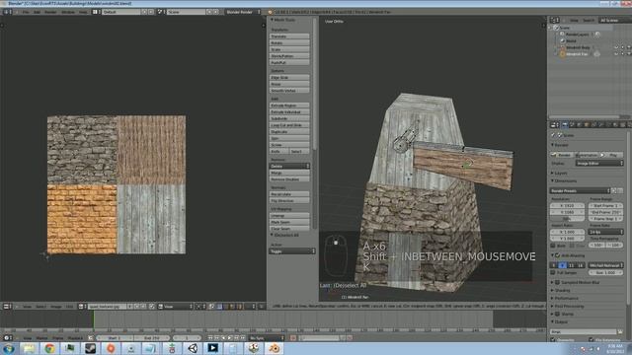Open the Outliner editor type selector icon
Viewport: 632px width, 355px height.
[x=554, y=20]
